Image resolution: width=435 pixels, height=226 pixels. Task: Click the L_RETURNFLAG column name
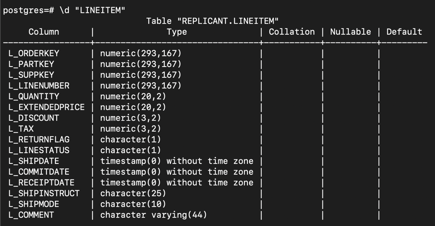[39, 139]
